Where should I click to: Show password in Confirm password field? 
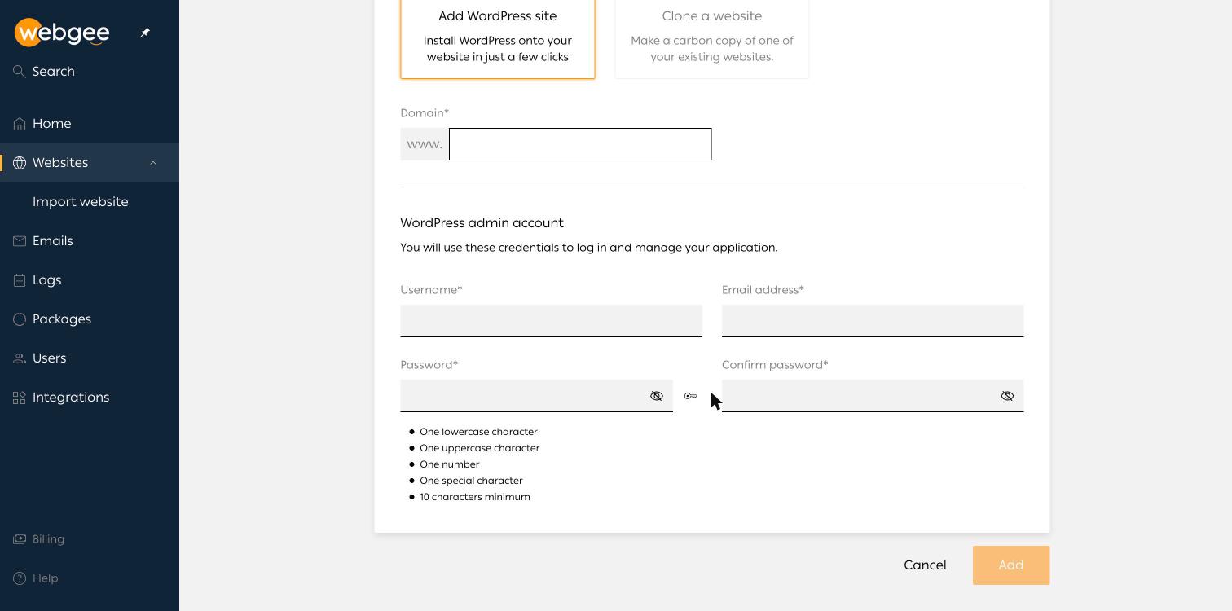(1007, 396)
